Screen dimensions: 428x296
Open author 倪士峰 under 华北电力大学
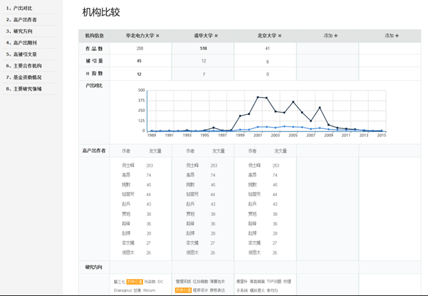(x=128, y=165)
